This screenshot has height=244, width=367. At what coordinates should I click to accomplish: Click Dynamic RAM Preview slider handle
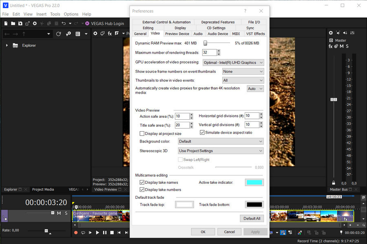coord(205,43)
